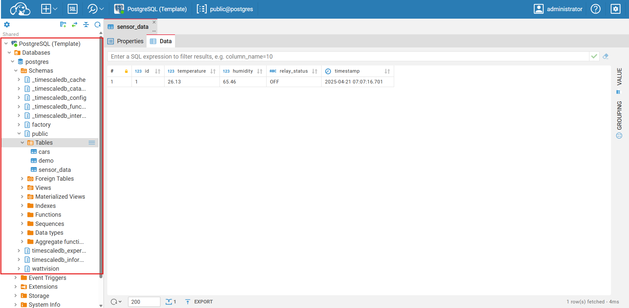
Task: Apply the filter with the checkmark icon
Action: point(594,56)
